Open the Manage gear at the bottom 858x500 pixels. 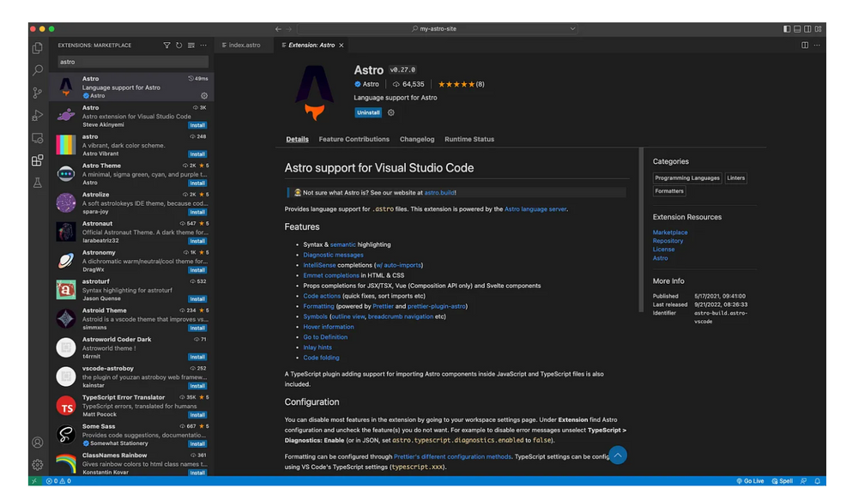[36, 464]
